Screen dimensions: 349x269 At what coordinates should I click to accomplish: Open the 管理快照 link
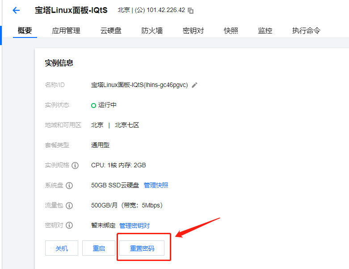coord(156,185)
